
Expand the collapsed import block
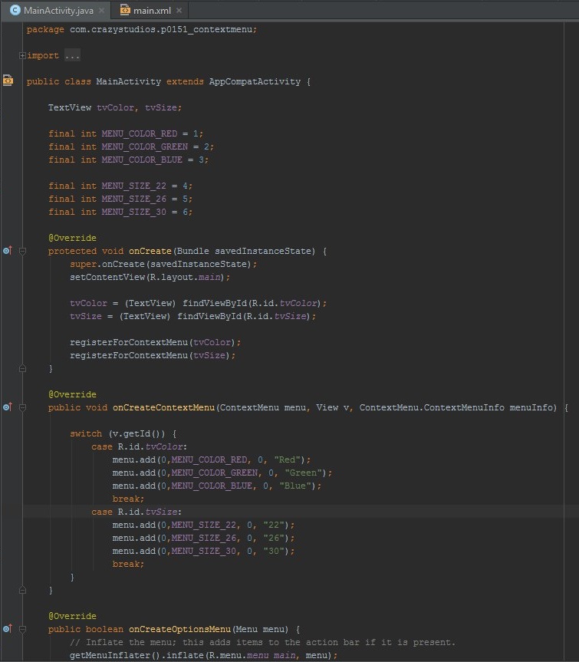pyautogui.click(x=22, y=55)
